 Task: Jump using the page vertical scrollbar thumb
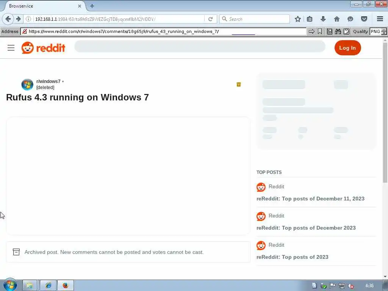coord(385,113)
